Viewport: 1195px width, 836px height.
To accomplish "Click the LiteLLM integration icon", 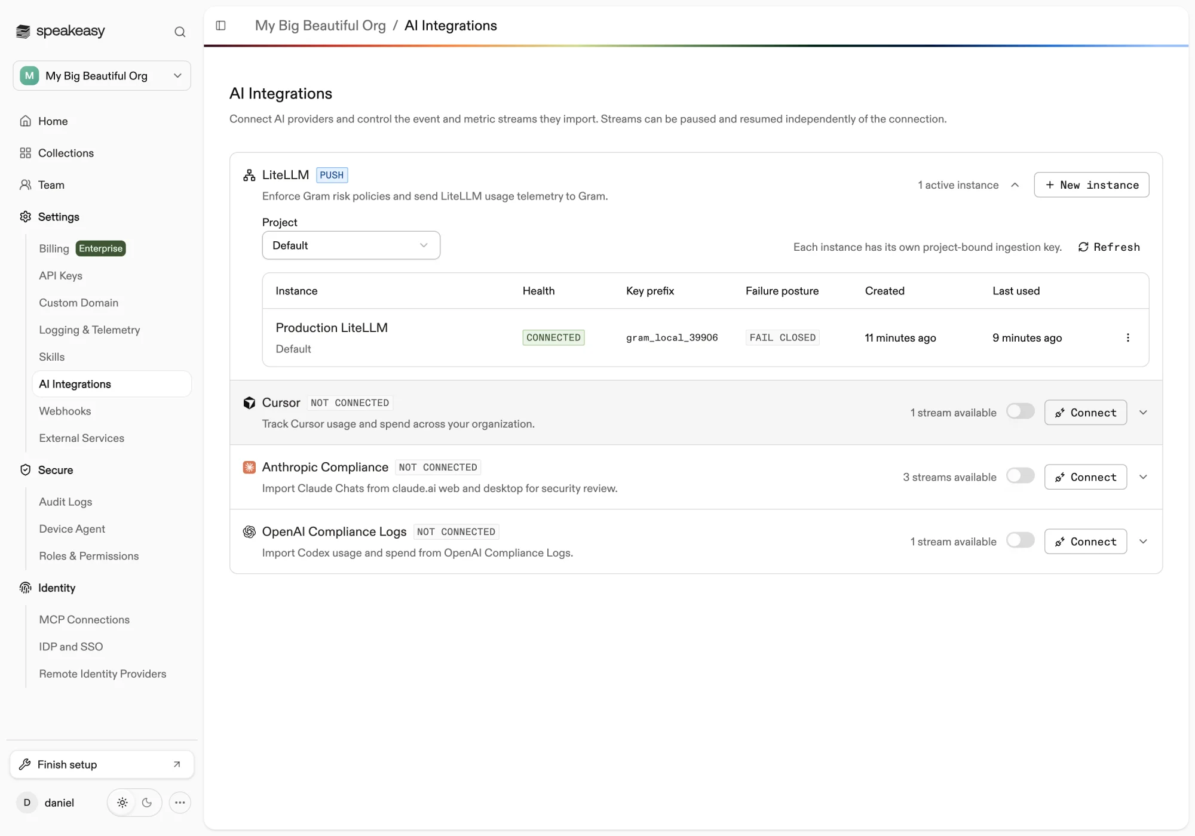I will tap(249, 175).
